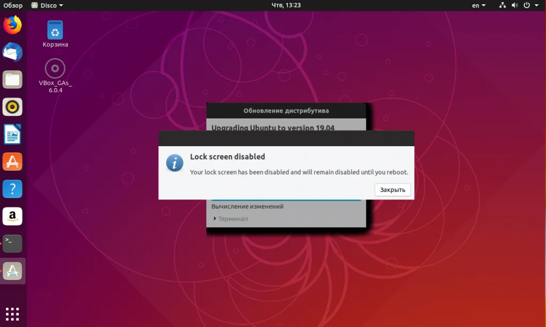Launch Thunderbird mail from the dock
The width and height of the screenshot is (546, 327).
tap(13, 52)
